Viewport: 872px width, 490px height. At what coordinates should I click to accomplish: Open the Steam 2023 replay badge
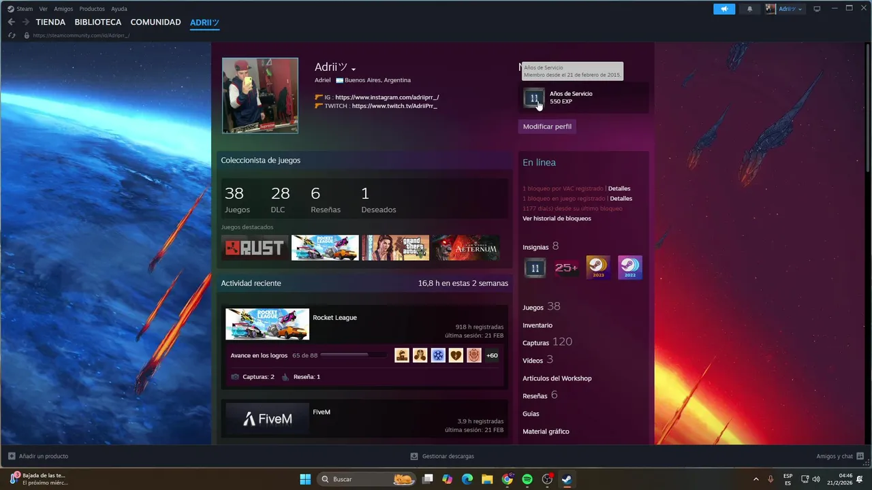pos(598,268)
